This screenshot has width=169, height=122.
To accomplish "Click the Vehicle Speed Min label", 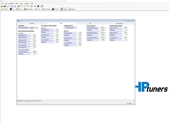I will point(24,52).
